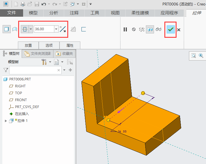Cancel the extrude with the X icon

179,30
